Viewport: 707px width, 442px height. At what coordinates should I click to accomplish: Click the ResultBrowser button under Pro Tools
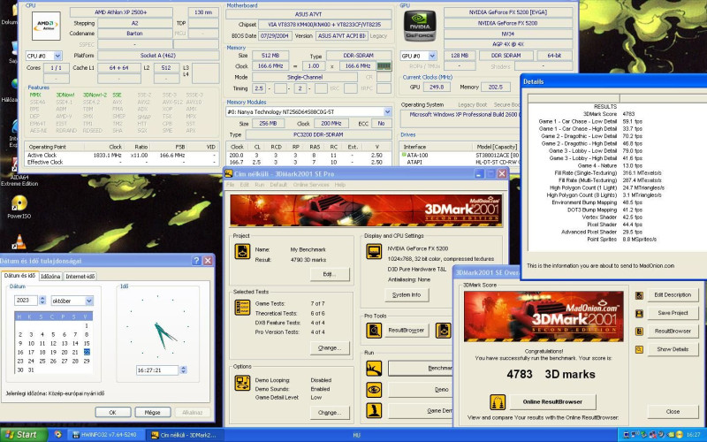(x=406, y=330)
